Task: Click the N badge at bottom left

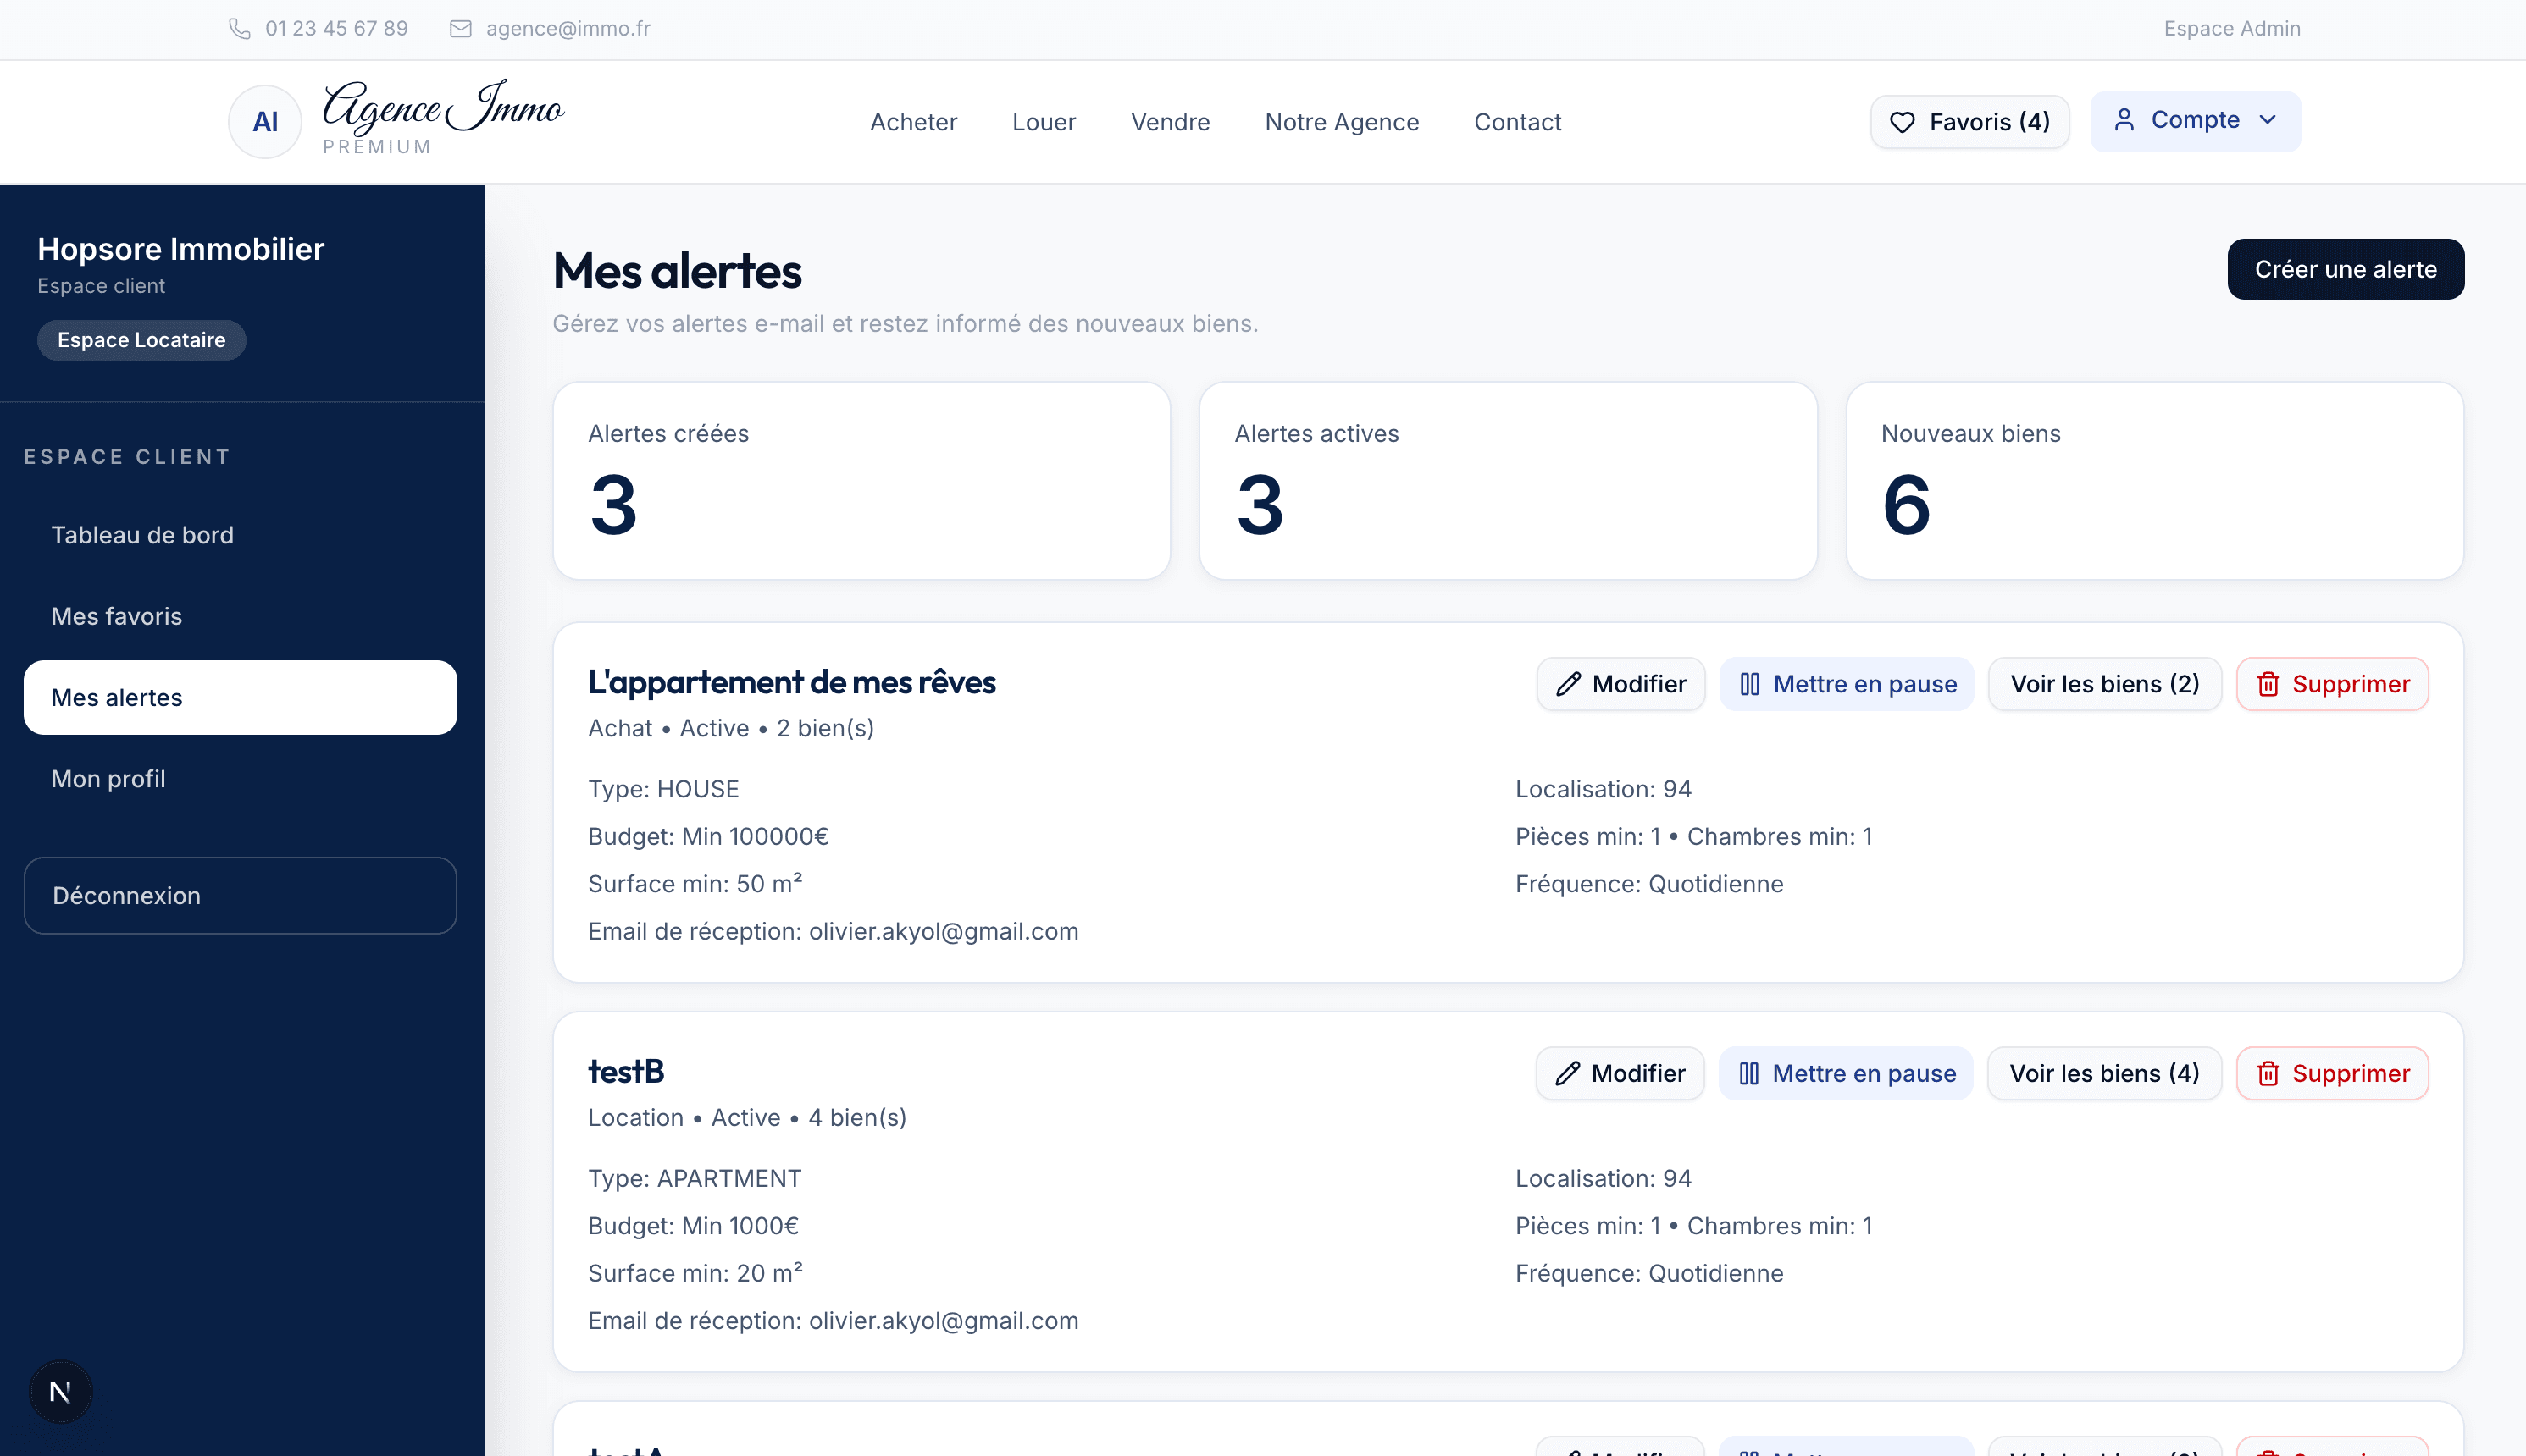Action: point(60,1390)
